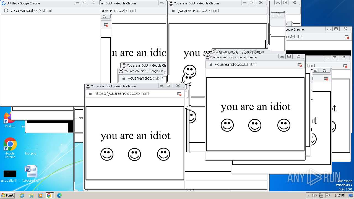Image resolution: width=354 pixels, height=199 pixels.
Task: Click Chrome icon on taskbar
Action: 49,195
